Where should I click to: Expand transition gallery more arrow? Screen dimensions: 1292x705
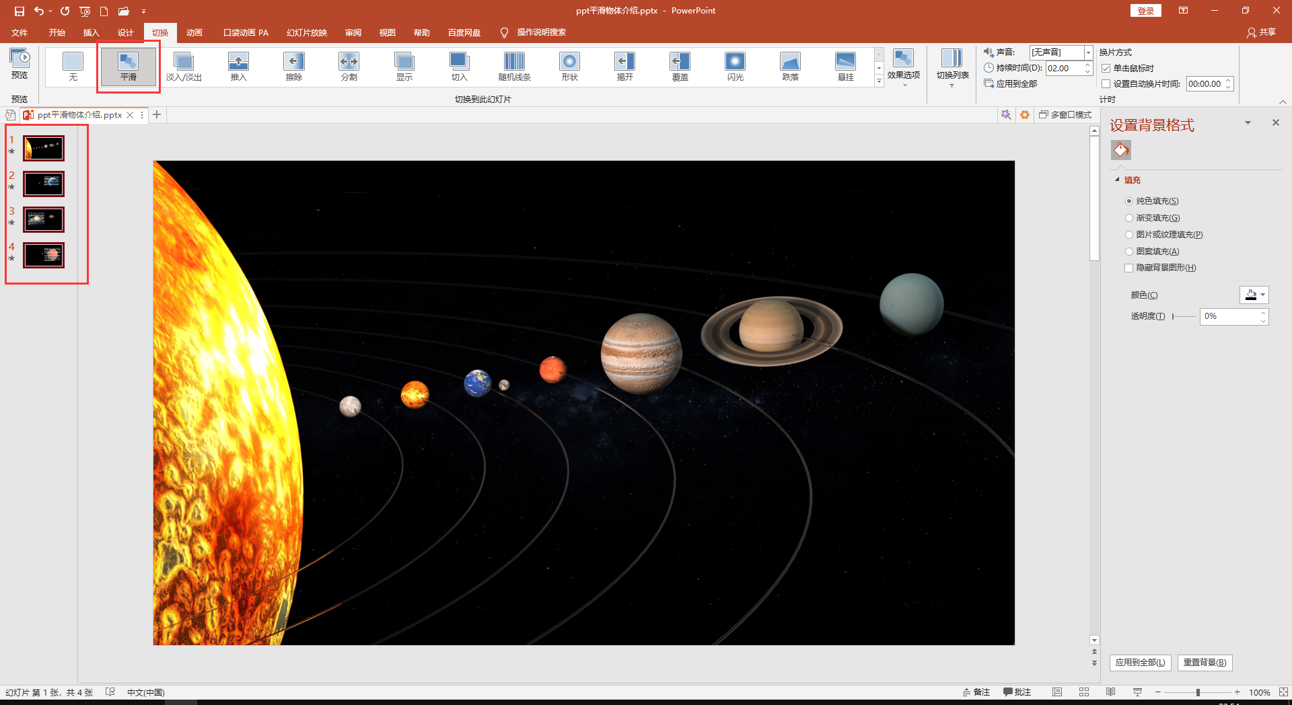(x=879, y=81)
